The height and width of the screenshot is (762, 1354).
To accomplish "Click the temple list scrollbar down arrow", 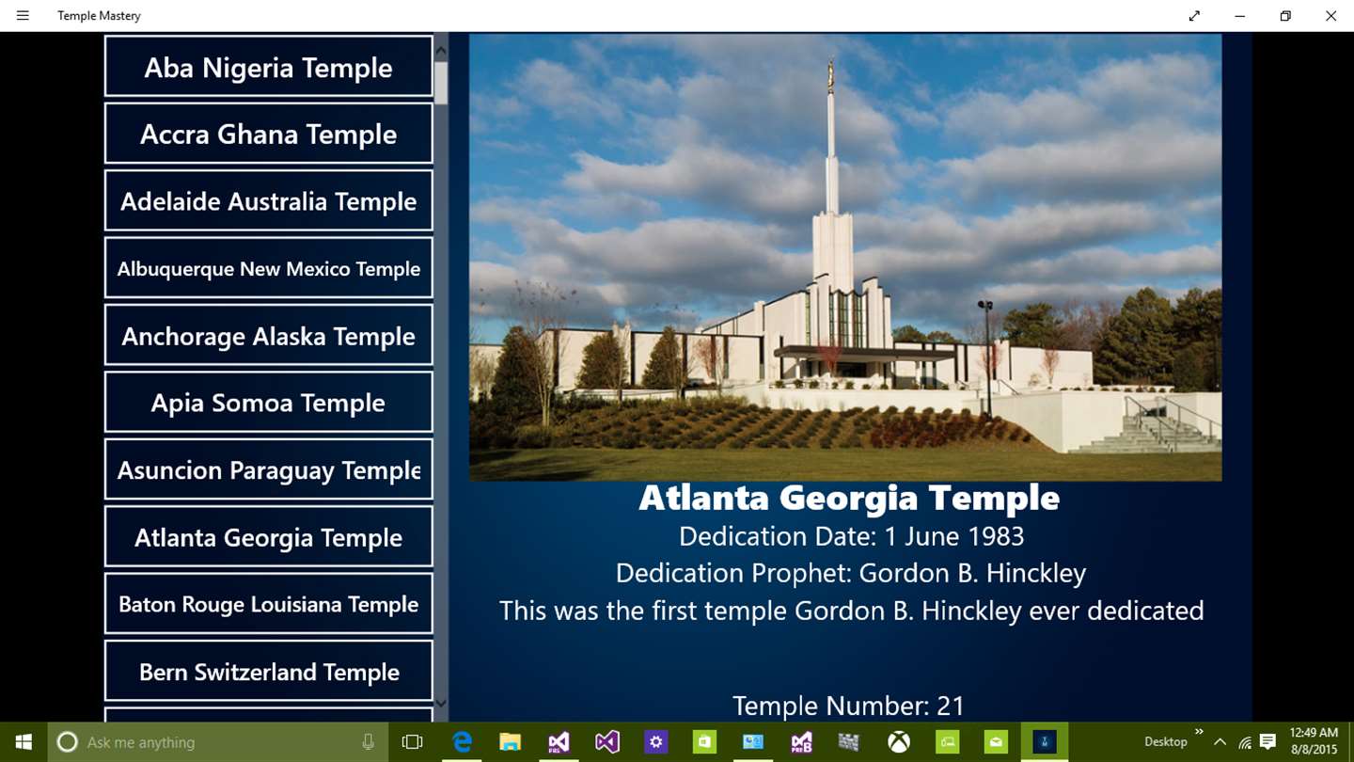I will [441, 703].
